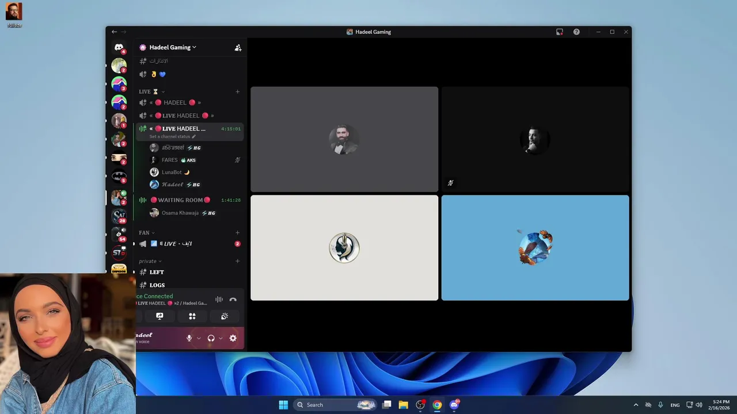Image resolution: width=737 pixels, height=414 pixels.
Task: Select the muted dark participant tile
Action: [535, 139]
